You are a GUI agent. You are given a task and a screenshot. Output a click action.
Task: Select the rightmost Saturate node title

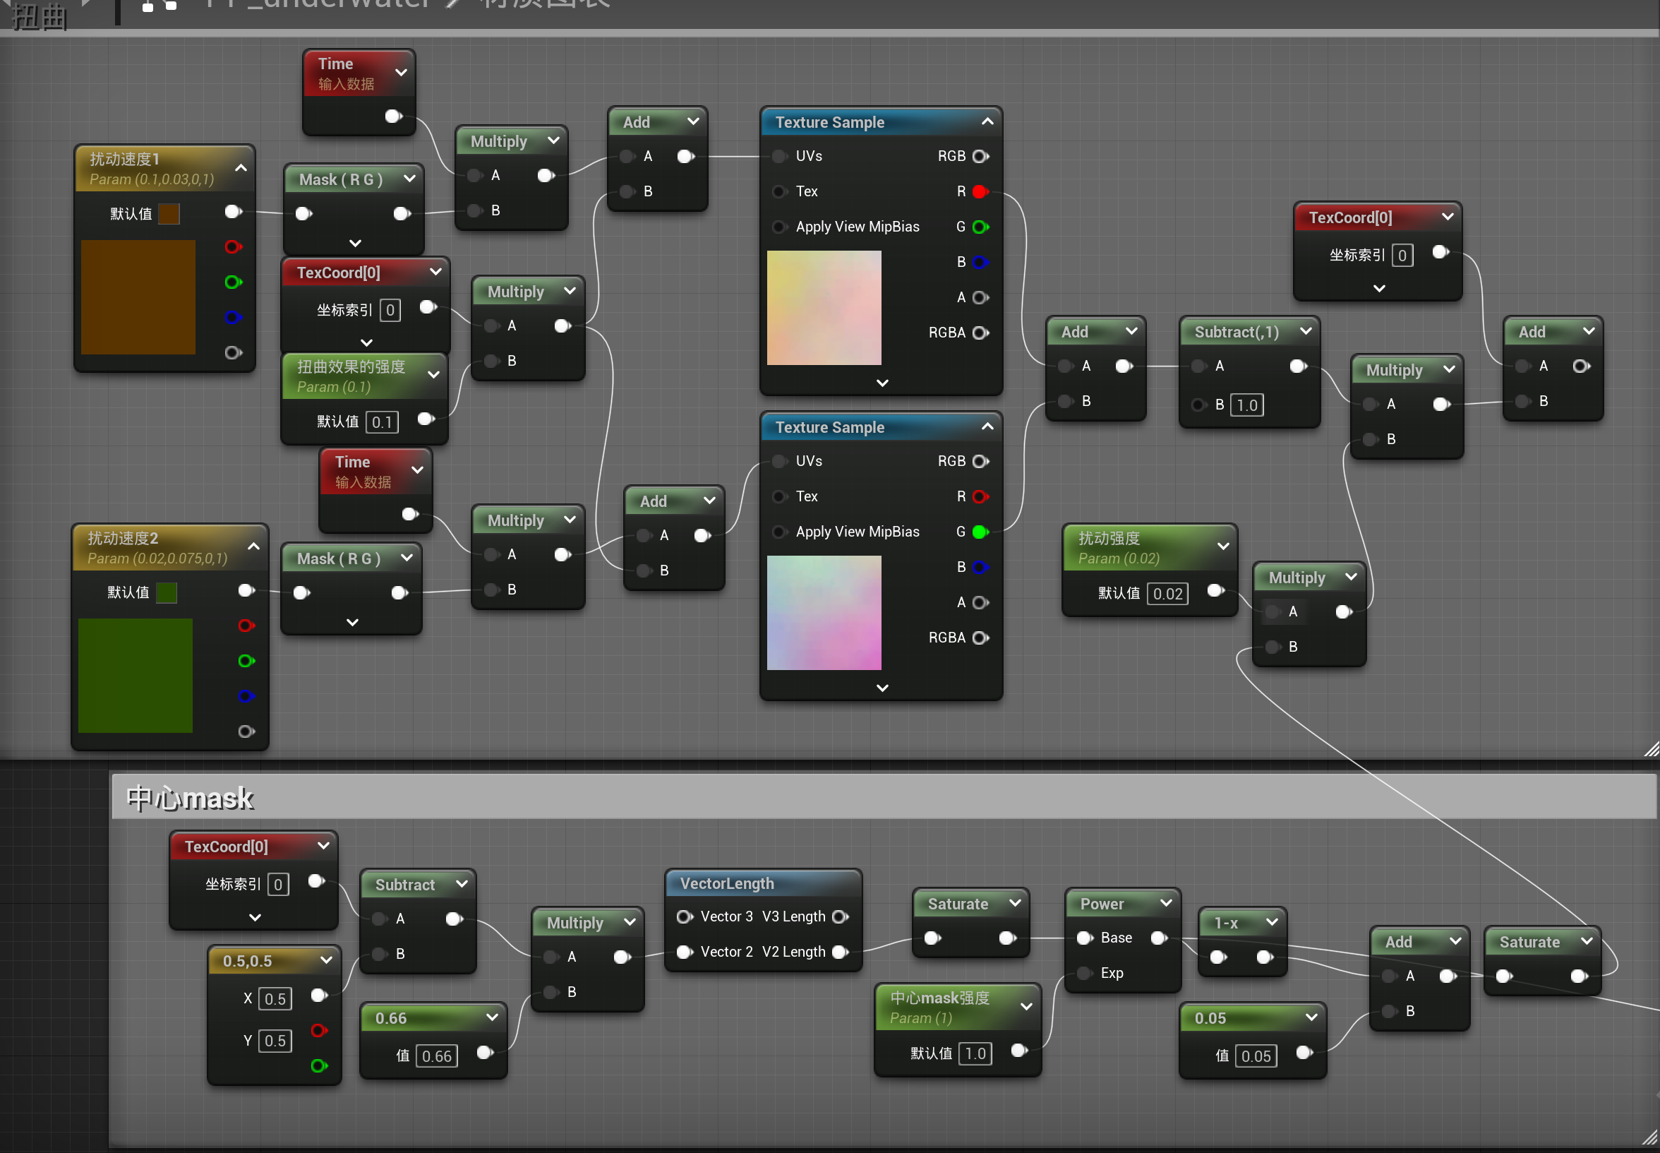coord(1529,942)
